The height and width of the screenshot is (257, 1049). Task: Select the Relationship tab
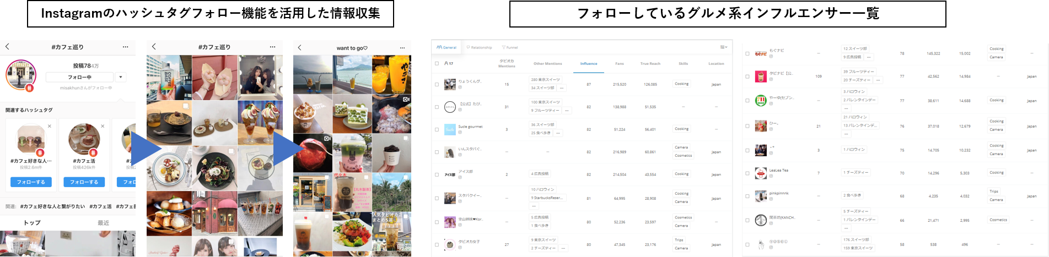pos(479,47)
